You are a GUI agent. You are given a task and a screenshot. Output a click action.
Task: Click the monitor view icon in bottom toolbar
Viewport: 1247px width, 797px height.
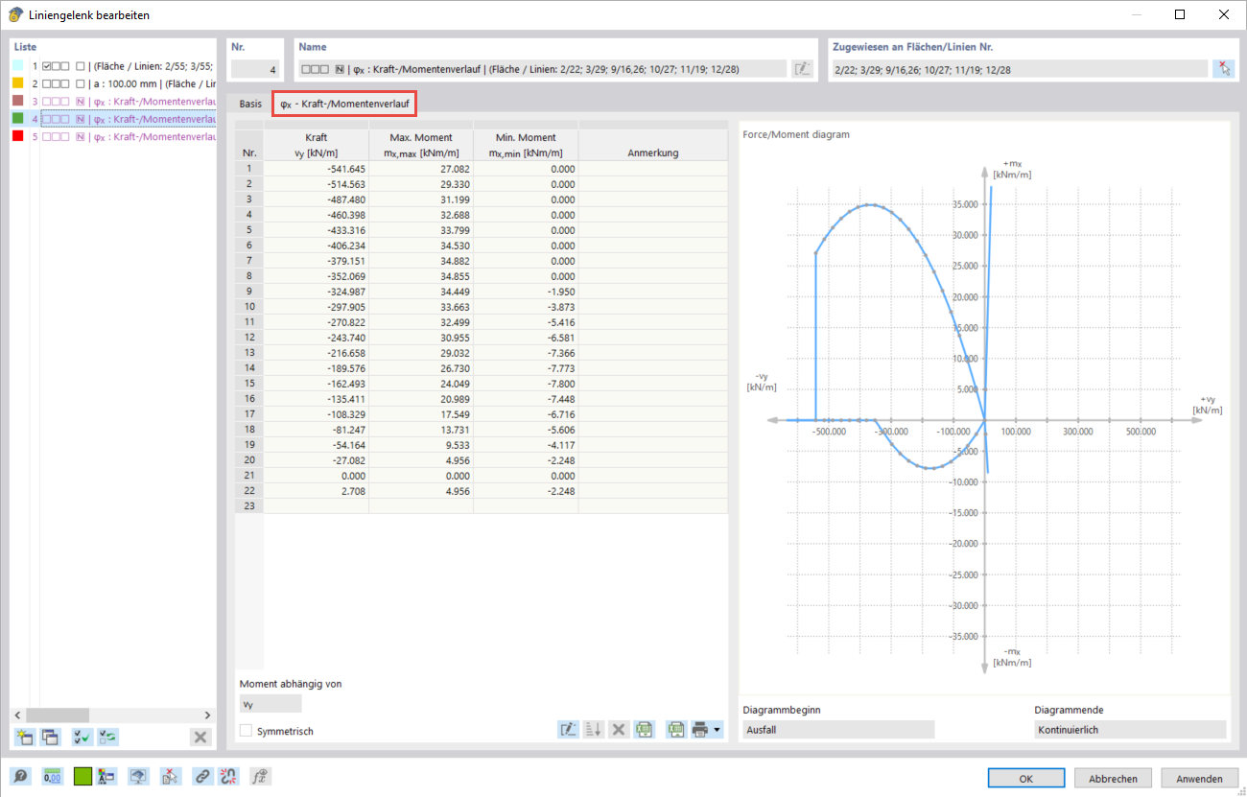click(x=139, y=777)
